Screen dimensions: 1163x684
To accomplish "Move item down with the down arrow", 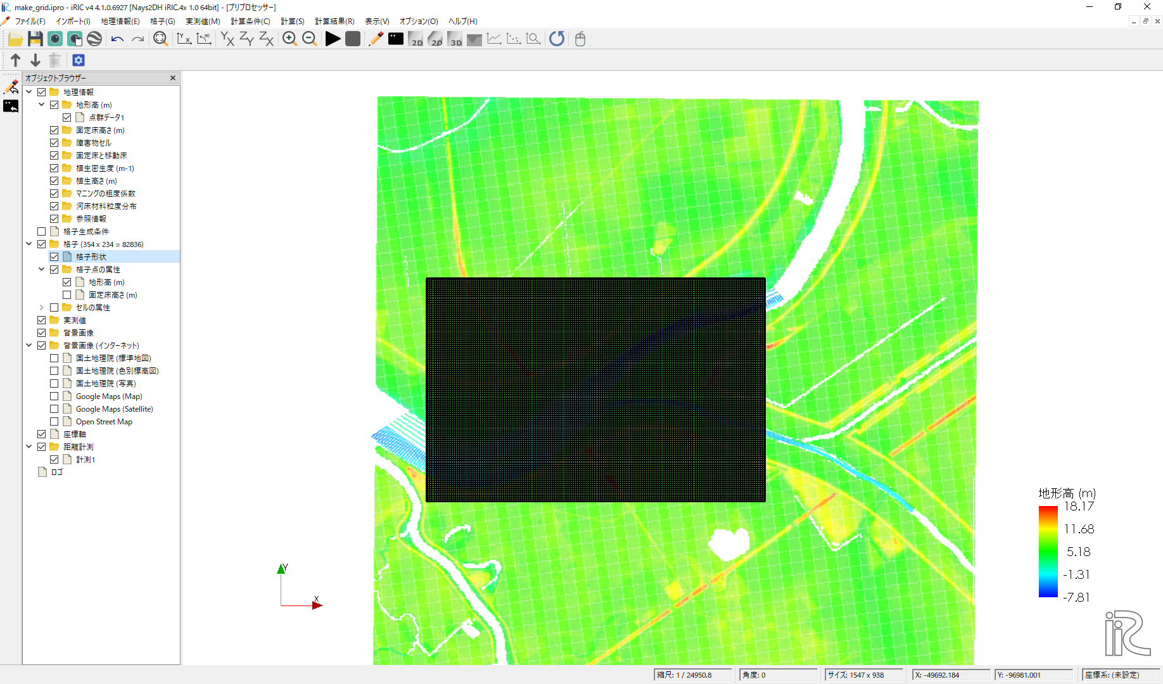I will [35, 60].
